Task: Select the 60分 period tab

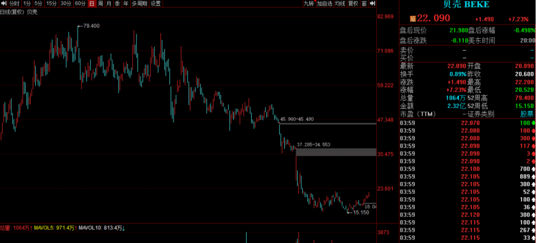Action: tap(80, 4)
